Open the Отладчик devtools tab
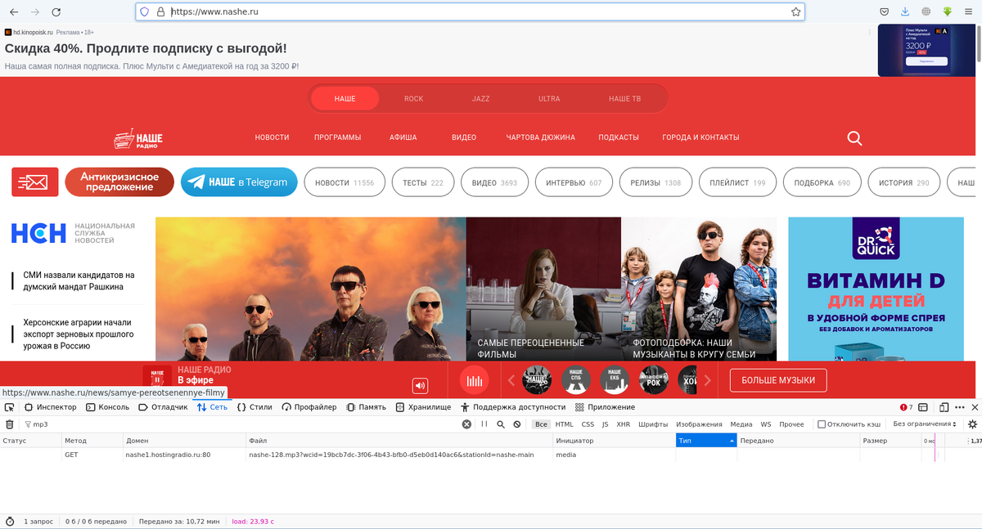 162,406
